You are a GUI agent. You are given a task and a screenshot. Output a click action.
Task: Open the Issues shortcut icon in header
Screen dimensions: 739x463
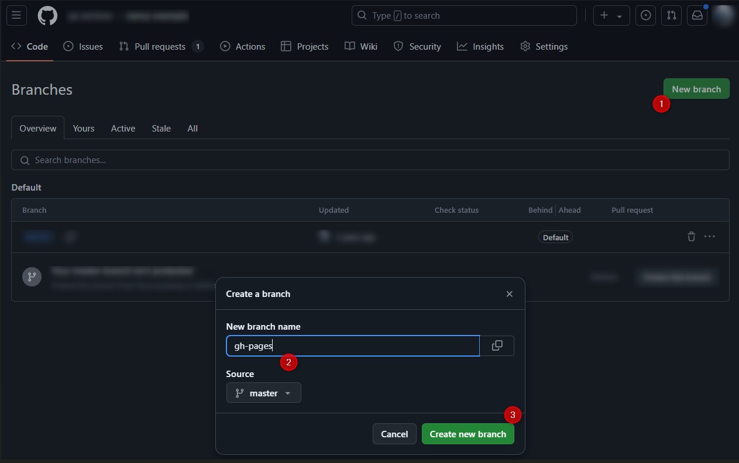click(x=645, y=16)
